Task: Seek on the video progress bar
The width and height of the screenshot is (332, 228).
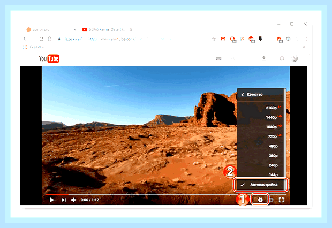Action: 166,194
